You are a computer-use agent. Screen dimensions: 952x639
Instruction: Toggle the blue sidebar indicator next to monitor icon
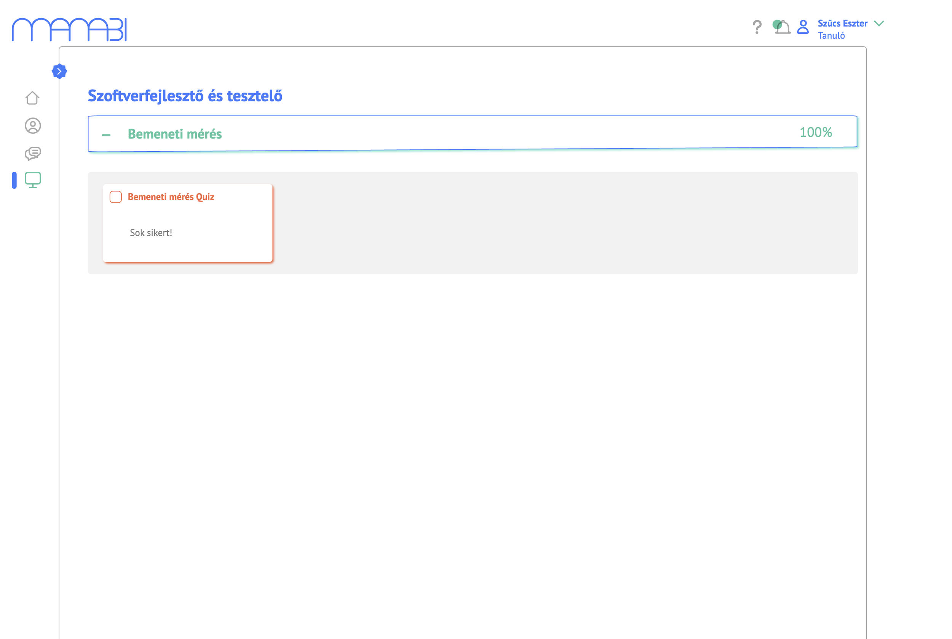click(13, 181)
